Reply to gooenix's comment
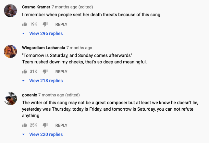Screen dimensions: 209x143 tap(61, 125)
